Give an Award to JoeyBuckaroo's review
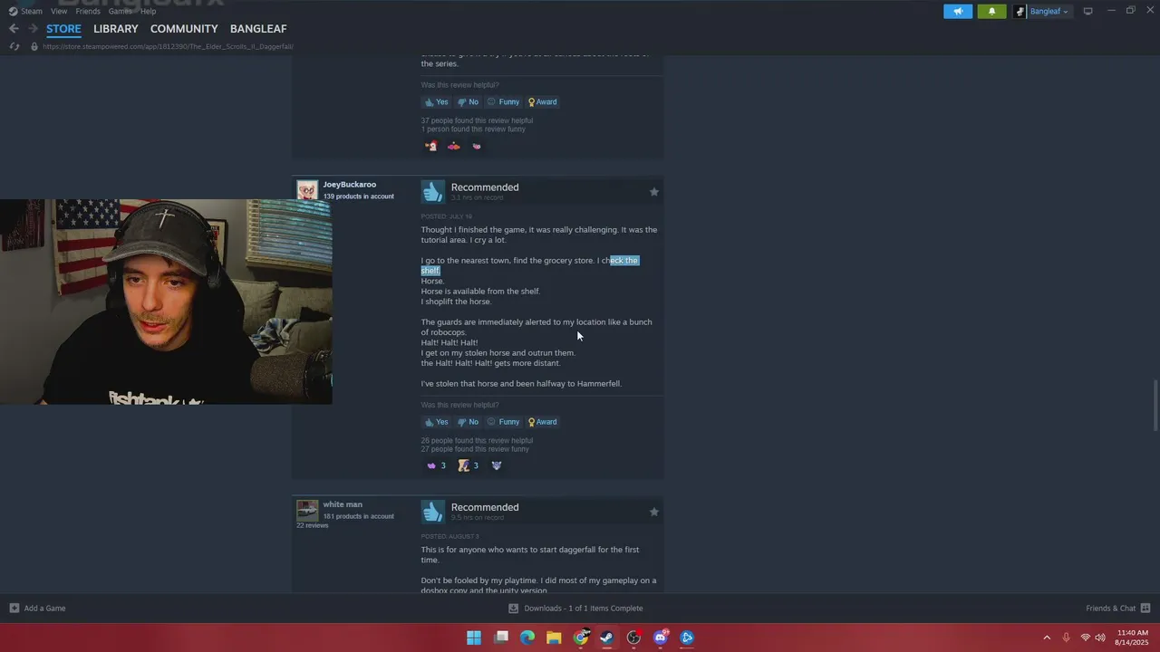This screenshot has width=1160, height=652. 543,422
